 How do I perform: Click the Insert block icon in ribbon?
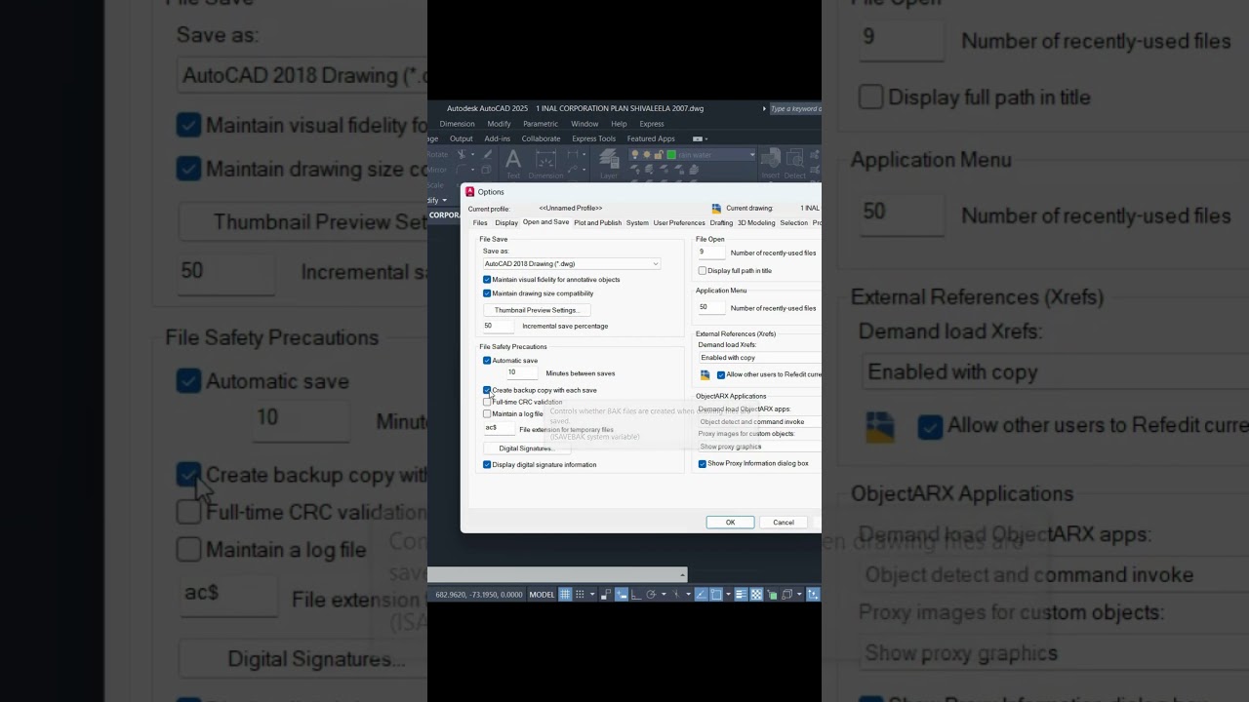pyautogui.click(x=771, y=163)
